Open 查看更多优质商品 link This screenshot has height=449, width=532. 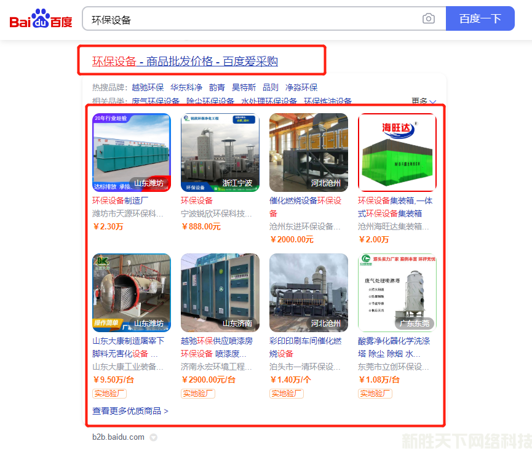[130, 411]
